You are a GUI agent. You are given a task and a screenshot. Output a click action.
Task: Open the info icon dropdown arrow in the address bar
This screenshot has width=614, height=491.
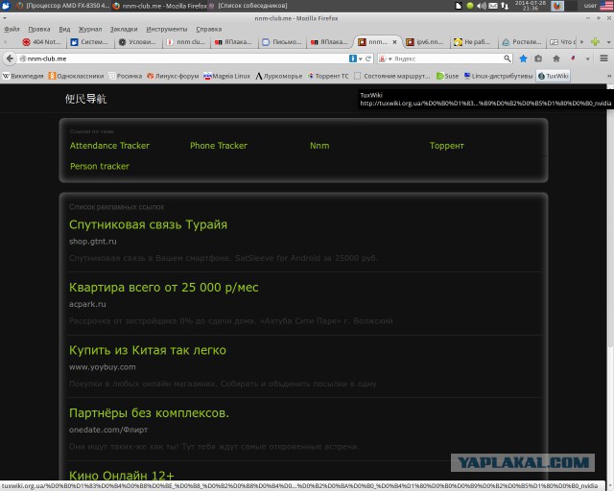tap(361, 58)
